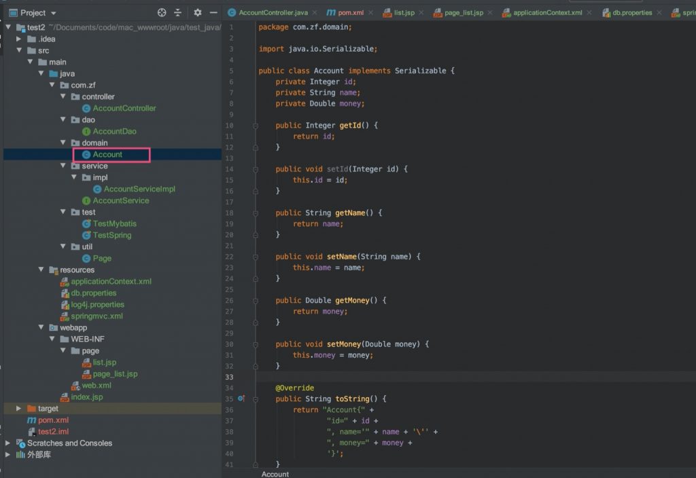696x478 pixels.
Task: Collapse the test2 project root
Action: point(8,27)
